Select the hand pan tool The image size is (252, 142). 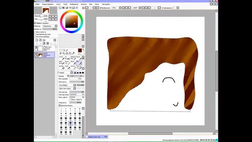click(70, 53)
